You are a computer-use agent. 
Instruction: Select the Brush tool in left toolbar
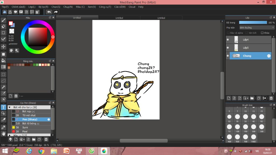3,20
